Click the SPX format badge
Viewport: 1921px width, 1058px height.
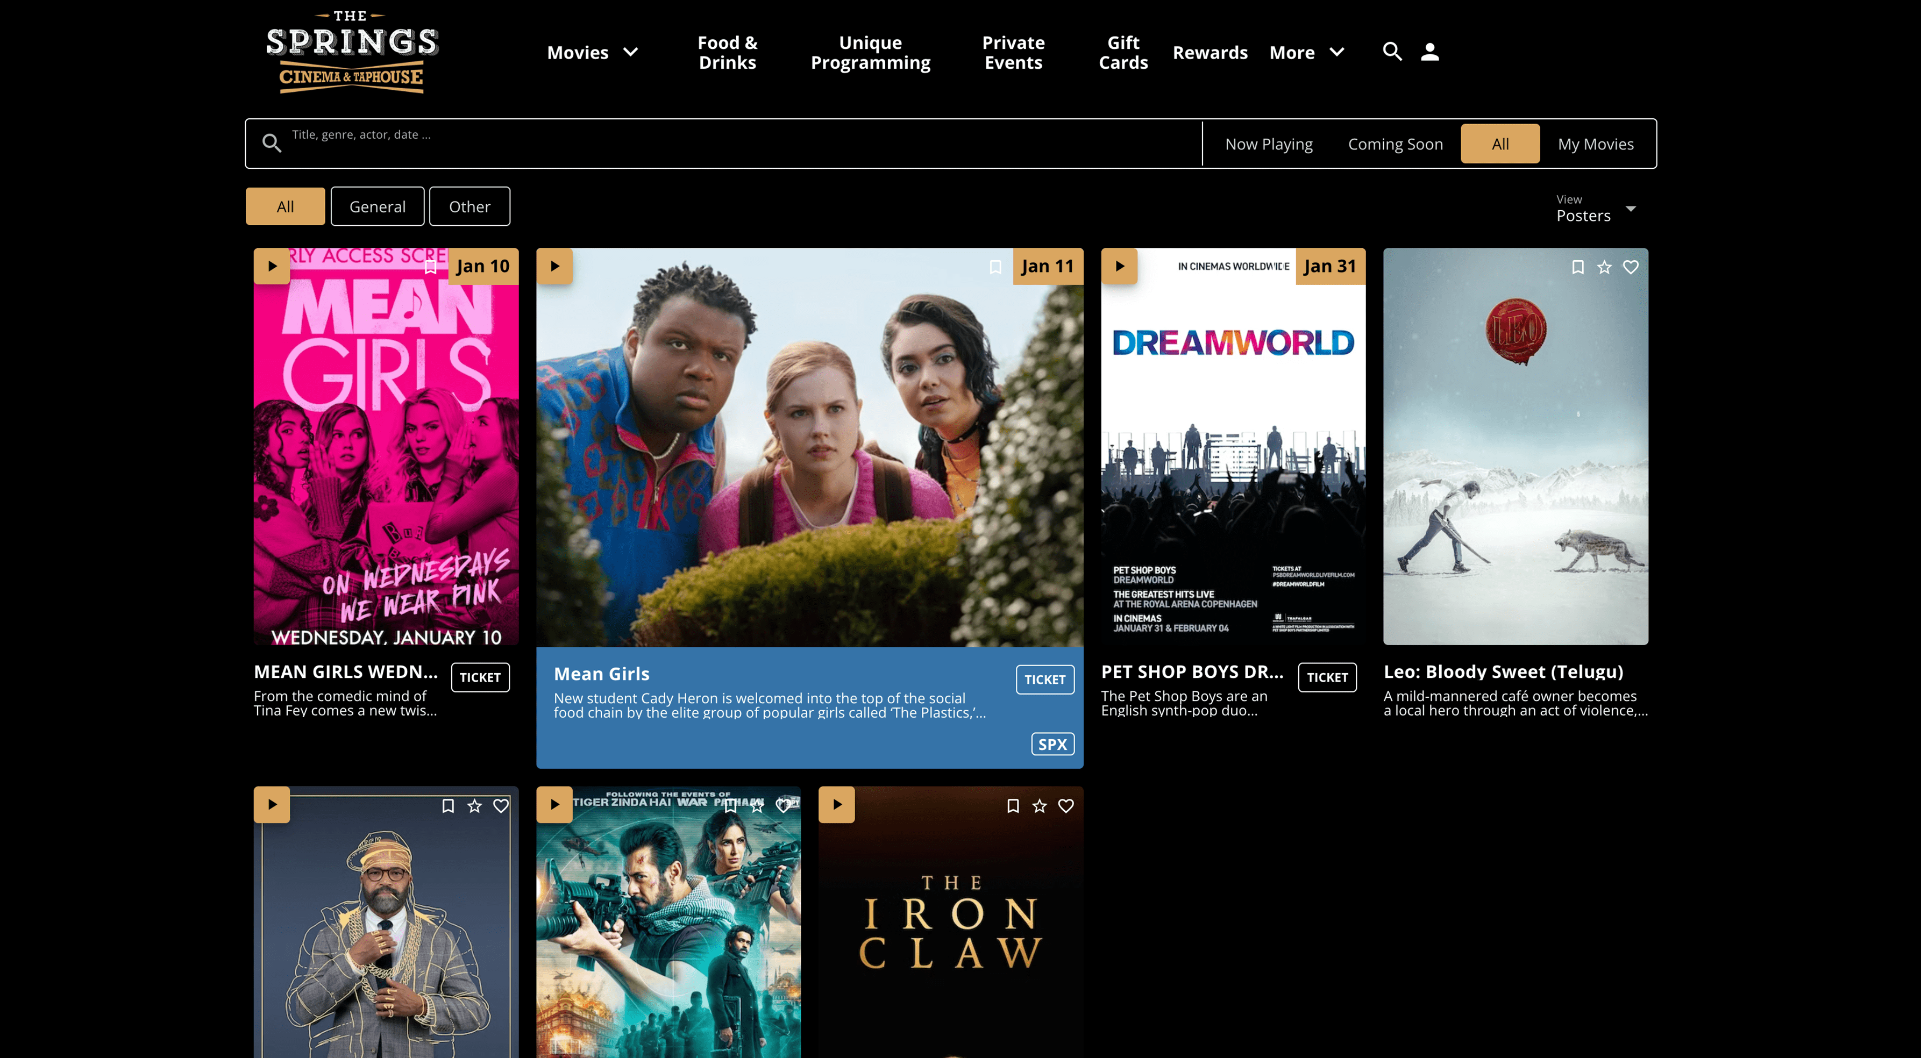point(1052,744)
